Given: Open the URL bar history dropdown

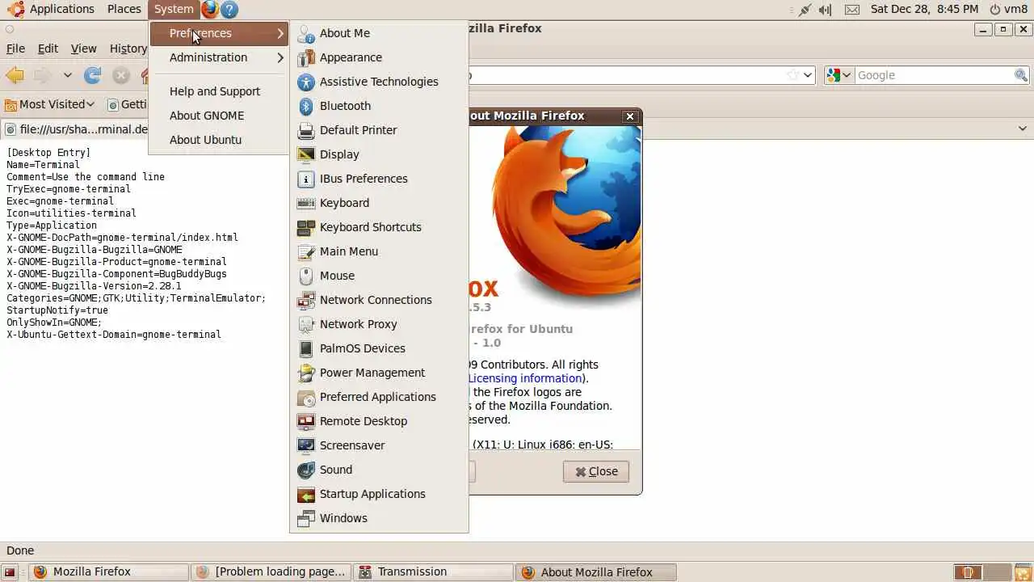Looking at the screenshot, I should point(807,75).
